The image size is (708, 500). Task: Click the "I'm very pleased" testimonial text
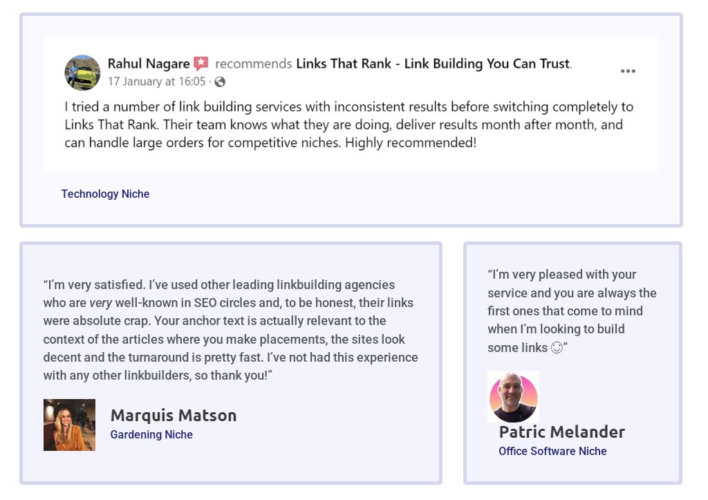pos(572,311)
